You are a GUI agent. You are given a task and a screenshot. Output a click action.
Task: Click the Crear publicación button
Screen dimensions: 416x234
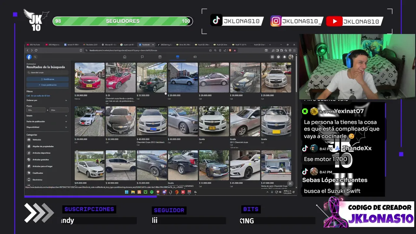pos(47,85)
